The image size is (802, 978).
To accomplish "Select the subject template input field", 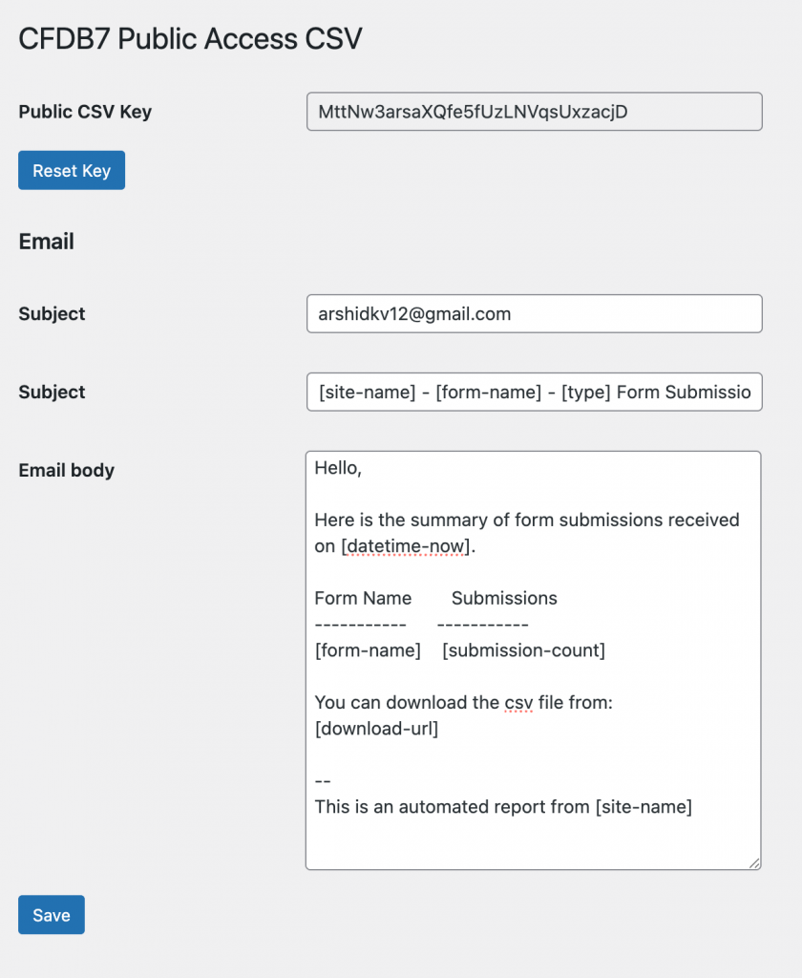I will tap(534, 393).
